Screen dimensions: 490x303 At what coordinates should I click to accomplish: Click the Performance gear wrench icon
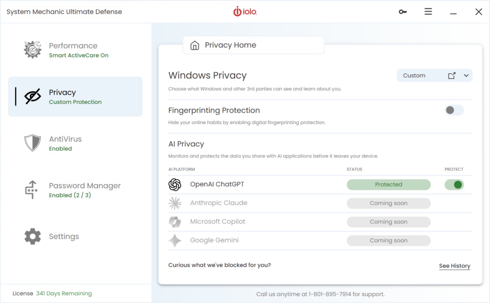pyautogui.click(x=32, y=50)
